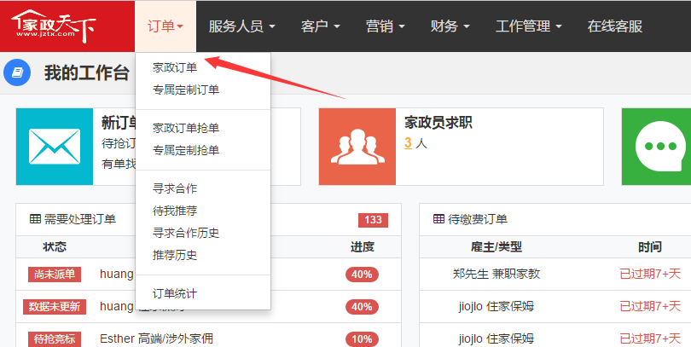The height and width of the screenshot is (347, 691).
Task: Select 家政订单 from the menu
Action: (175, 67)
